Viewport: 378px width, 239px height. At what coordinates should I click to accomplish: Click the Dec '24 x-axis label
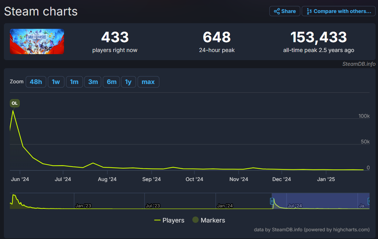point(282,179)
